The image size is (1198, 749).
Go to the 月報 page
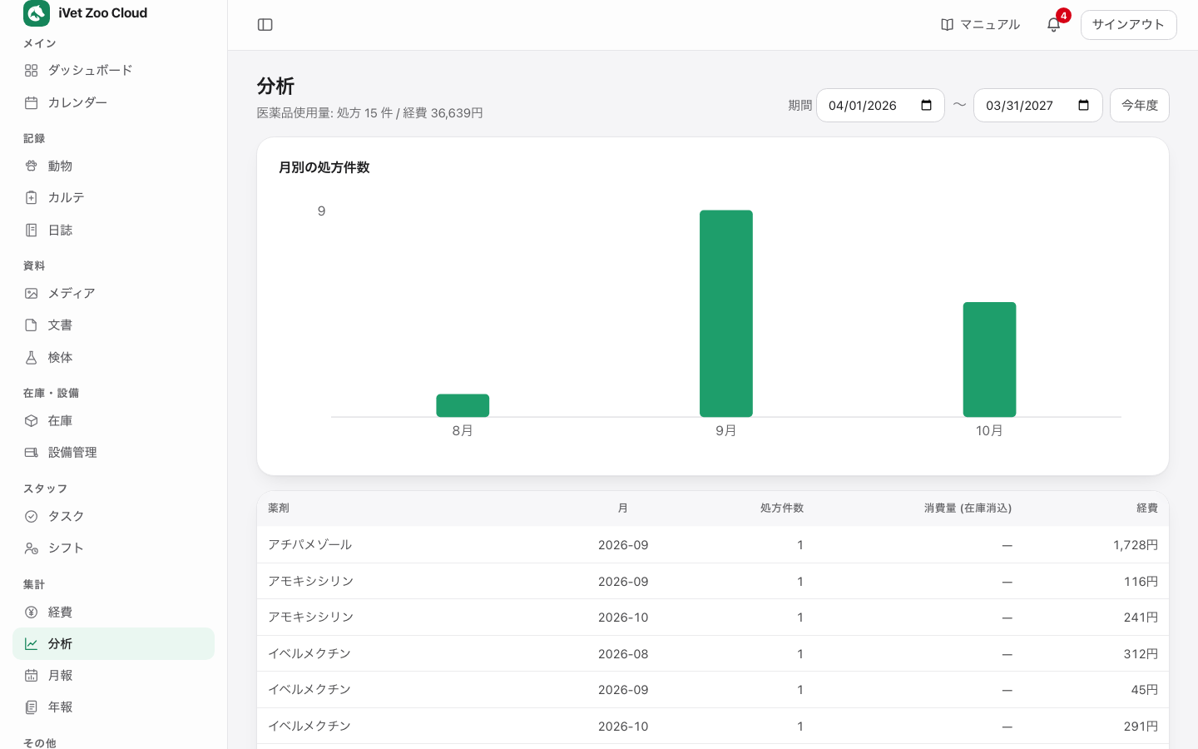113,676
